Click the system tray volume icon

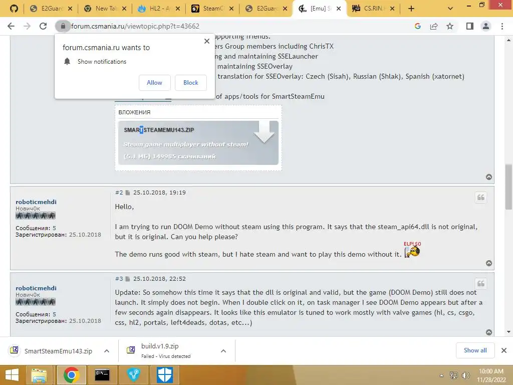coord(465,375)
